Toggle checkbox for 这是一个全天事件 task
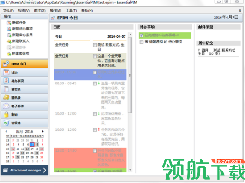The height and width of the screenshot is (183, 245). coord(95,56)
